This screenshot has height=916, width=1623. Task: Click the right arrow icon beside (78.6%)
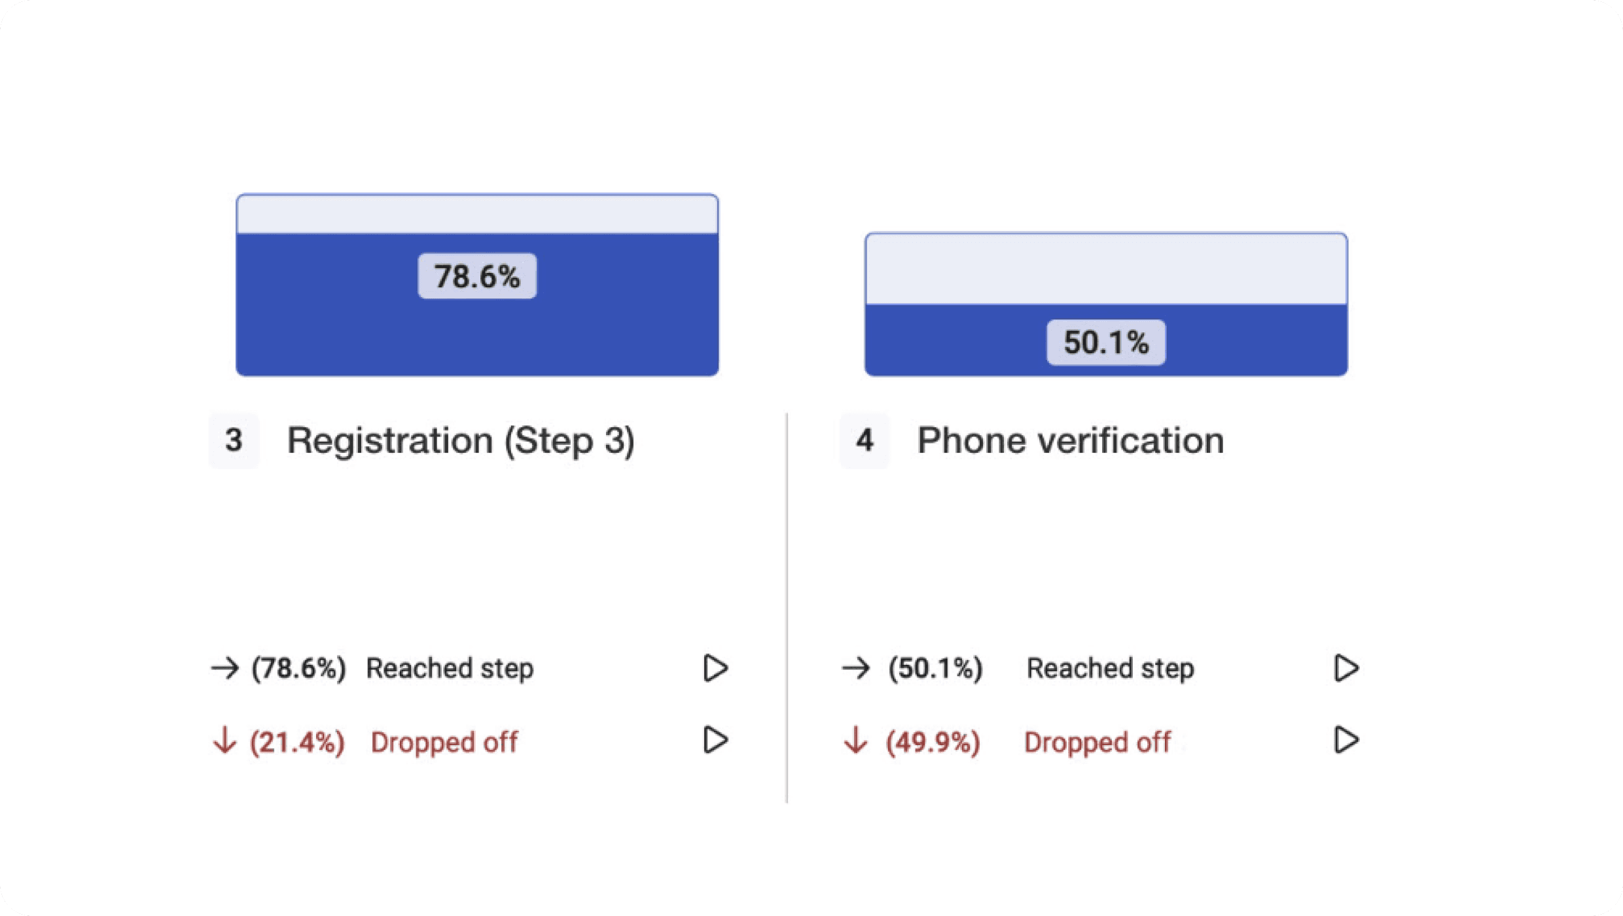[x=224, y=668]
